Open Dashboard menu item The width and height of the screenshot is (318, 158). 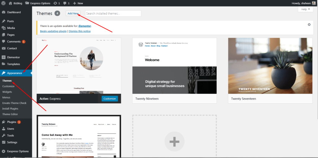pos(14,12)
